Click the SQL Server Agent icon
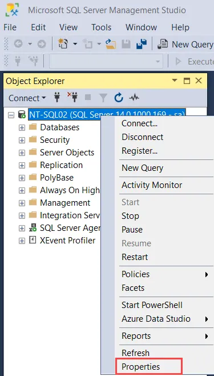 [33, 227]
